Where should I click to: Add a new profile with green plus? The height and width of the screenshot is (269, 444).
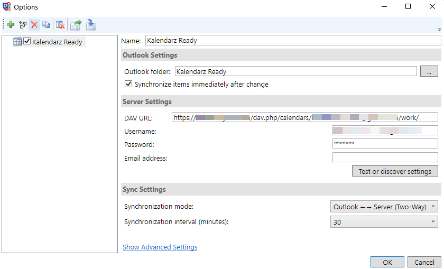[x=11, y=25]
